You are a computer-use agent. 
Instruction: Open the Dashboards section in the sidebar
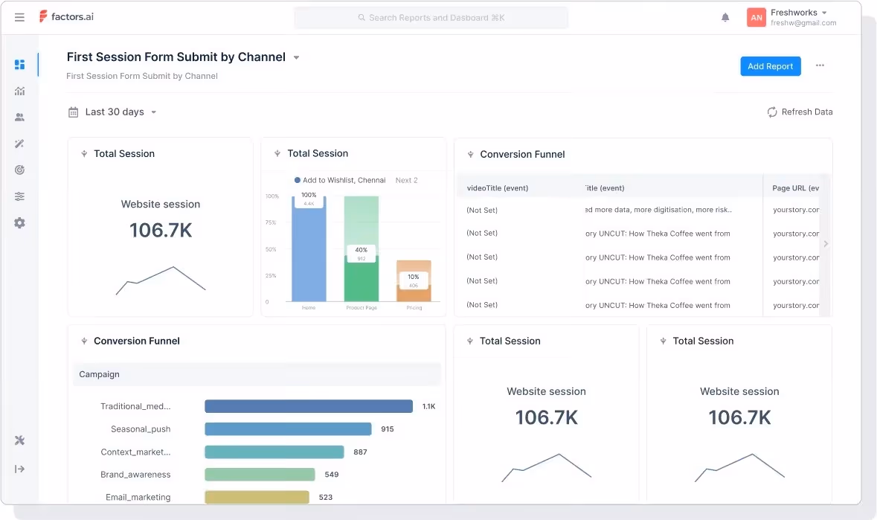[x=19, y=64]
